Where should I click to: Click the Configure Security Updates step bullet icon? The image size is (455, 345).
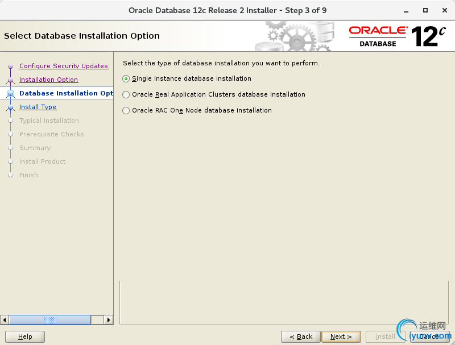coord(11,66)
